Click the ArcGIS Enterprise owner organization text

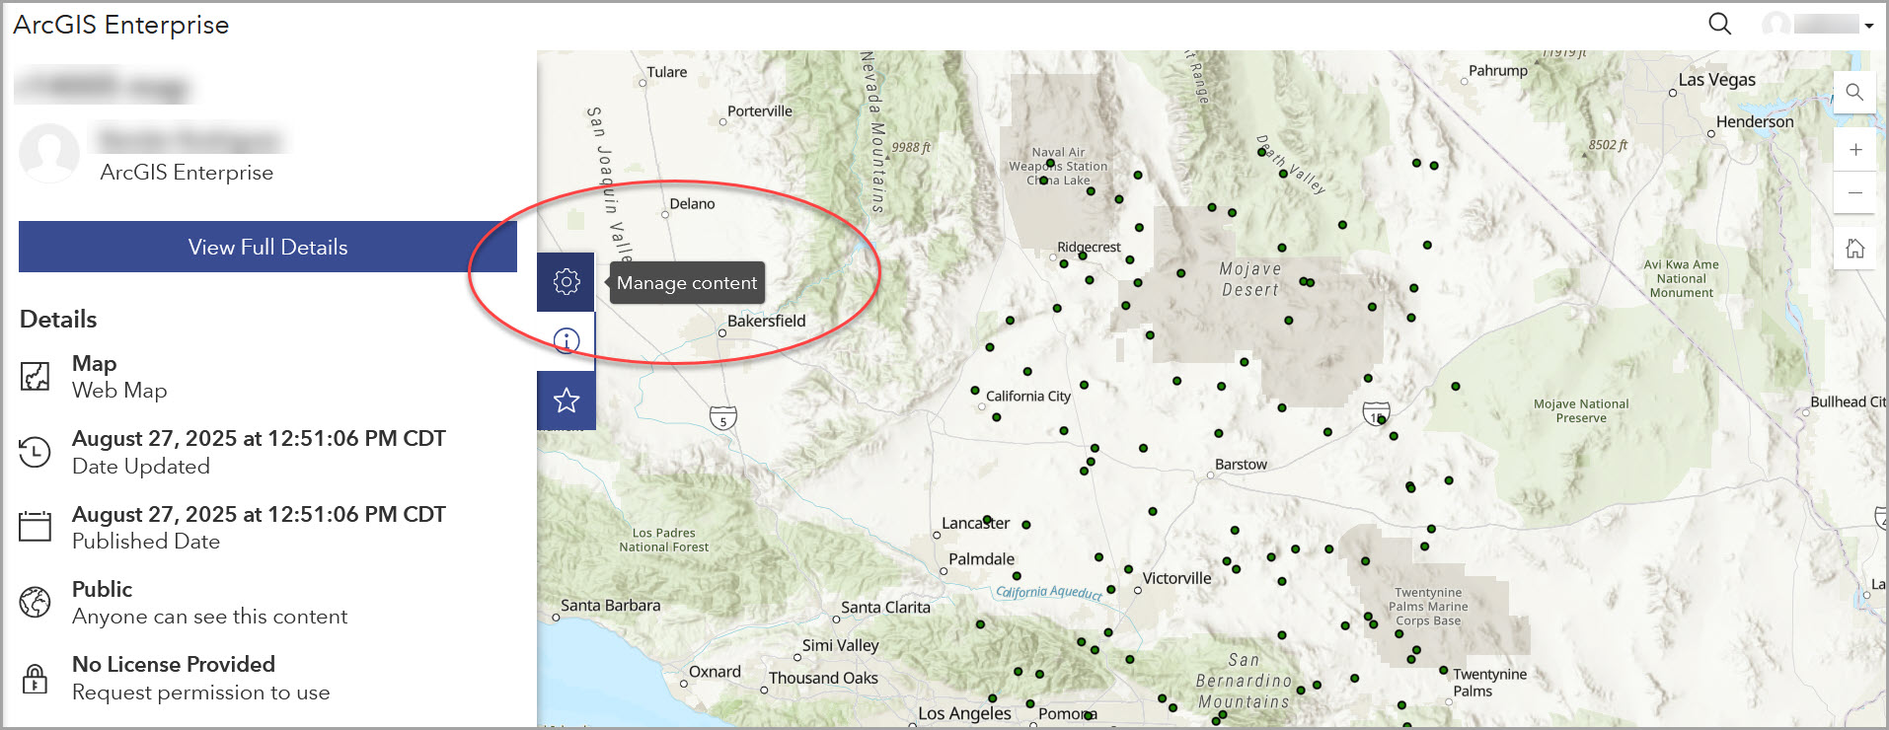pos(187,173)
